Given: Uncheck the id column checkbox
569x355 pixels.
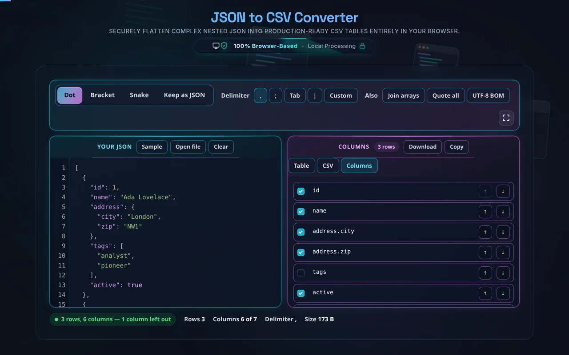Looking at the screenshot, I should coord(301,191).
